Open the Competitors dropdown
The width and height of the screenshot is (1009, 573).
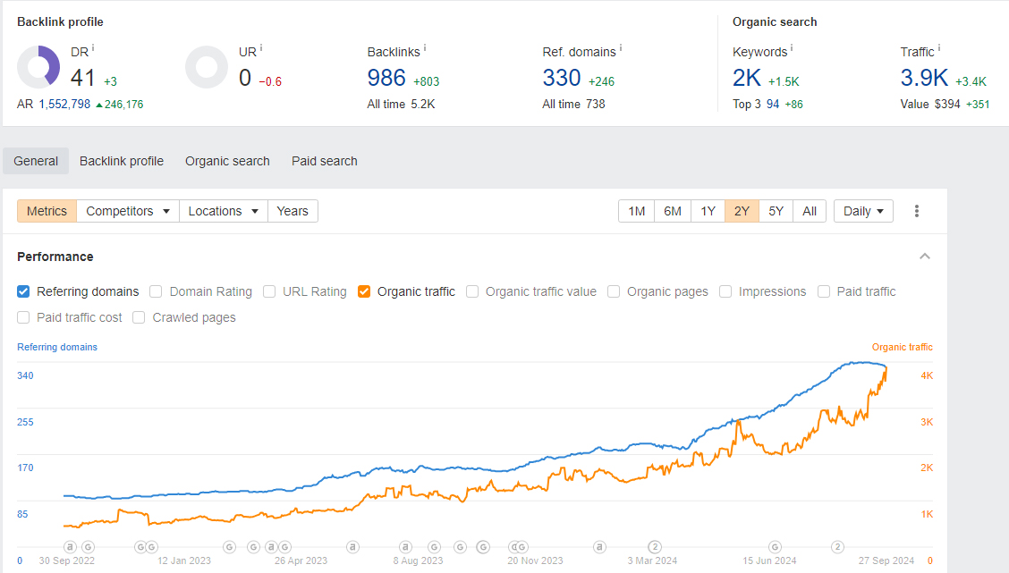128,211
